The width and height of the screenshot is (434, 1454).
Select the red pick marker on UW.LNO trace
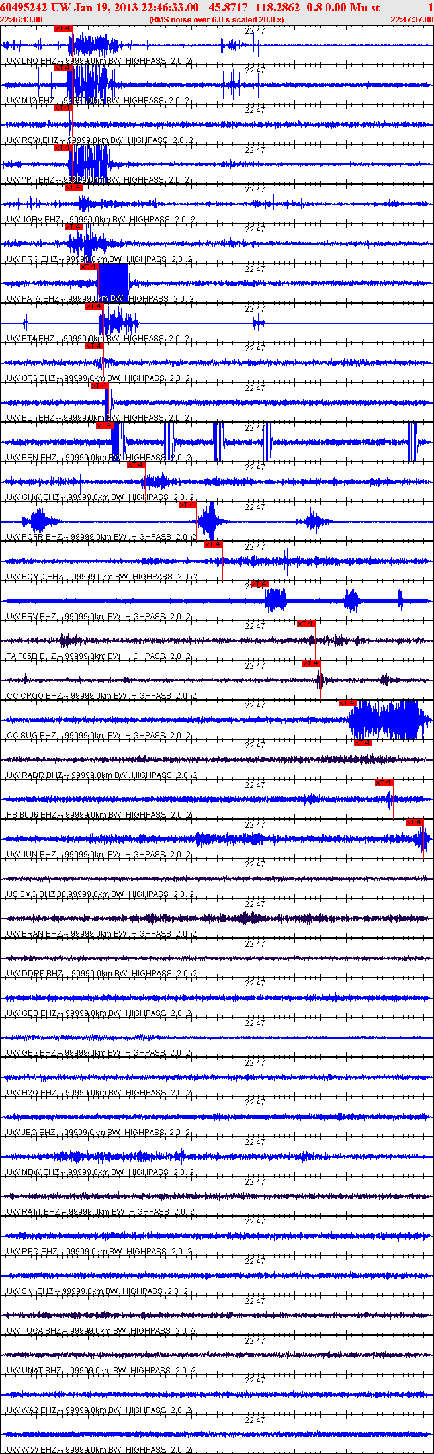[x=63, y=28]
